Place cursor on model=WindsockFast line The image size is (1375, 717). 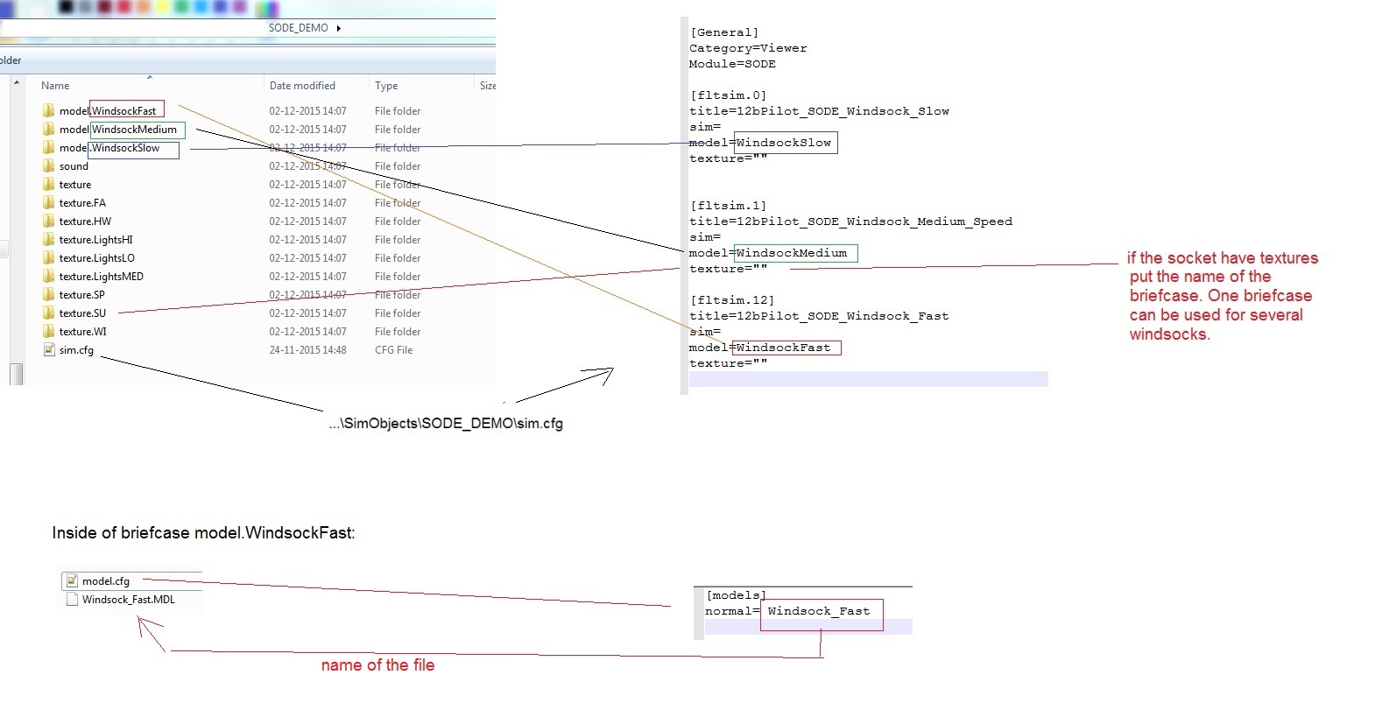click(x=760, y=348)
